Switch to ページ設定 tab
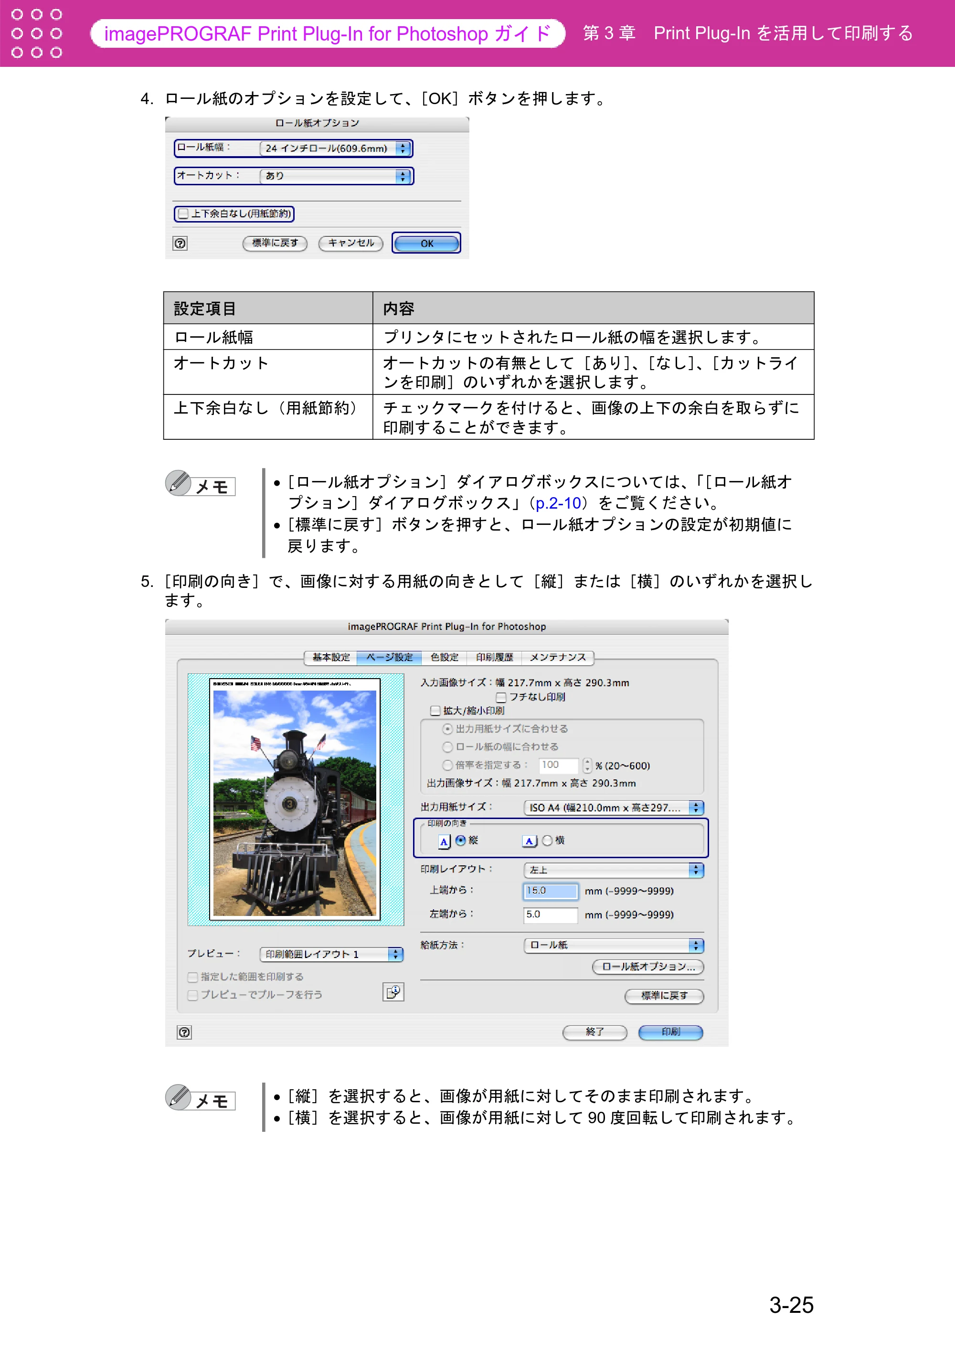 (x=389, y=657)
